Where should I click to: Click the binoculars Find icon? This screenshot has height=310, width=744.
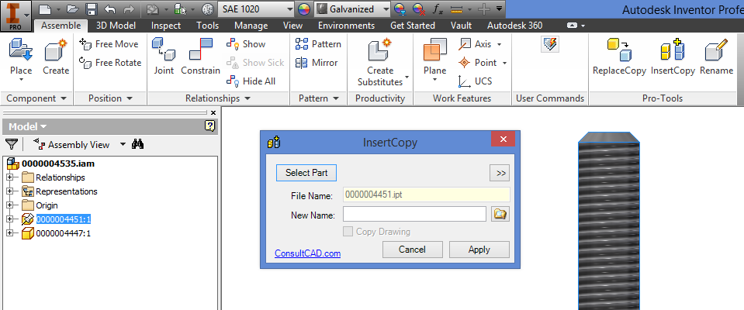pos(137,144)
